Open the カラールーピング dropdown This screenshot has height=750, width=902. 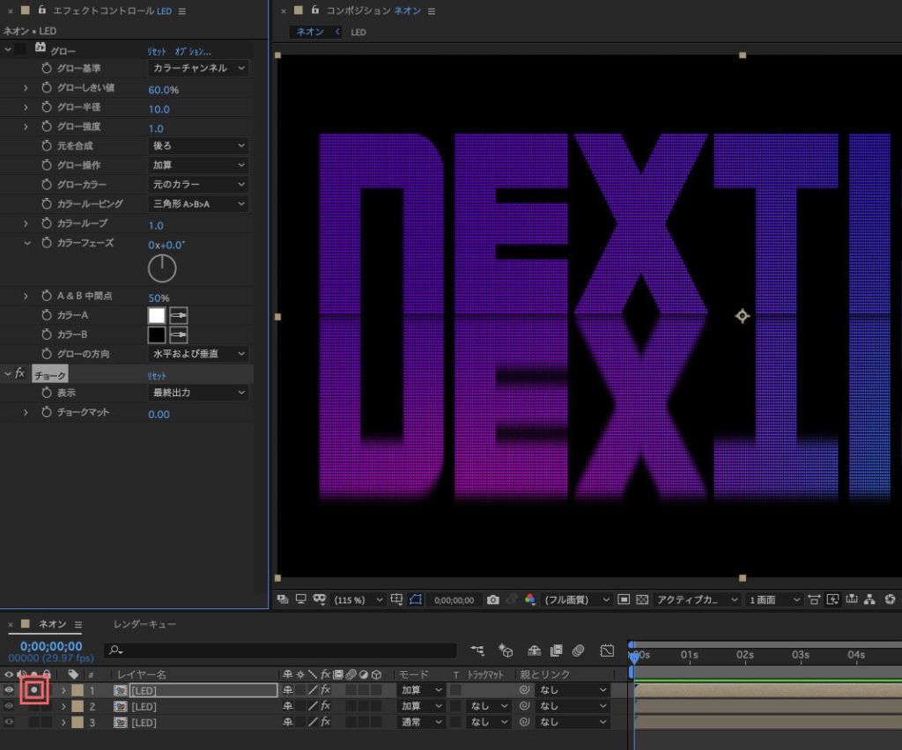tap(198, 203)
